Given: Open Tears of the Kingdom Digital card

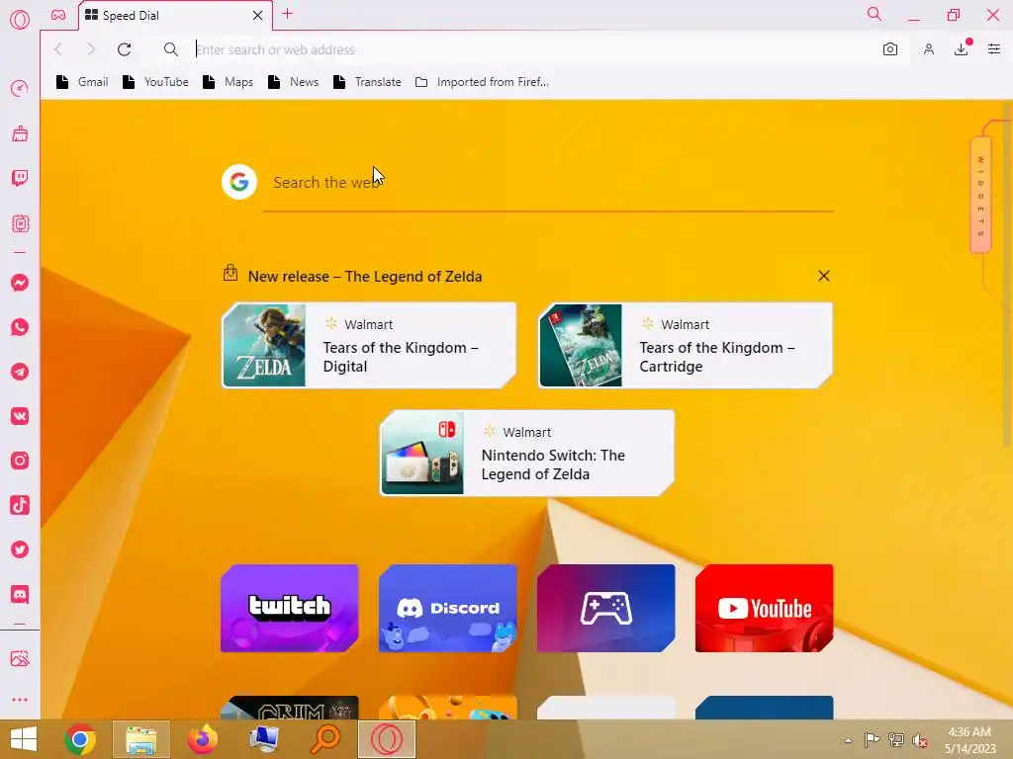Looking at the screenshot, I should (x=369, y=345).
